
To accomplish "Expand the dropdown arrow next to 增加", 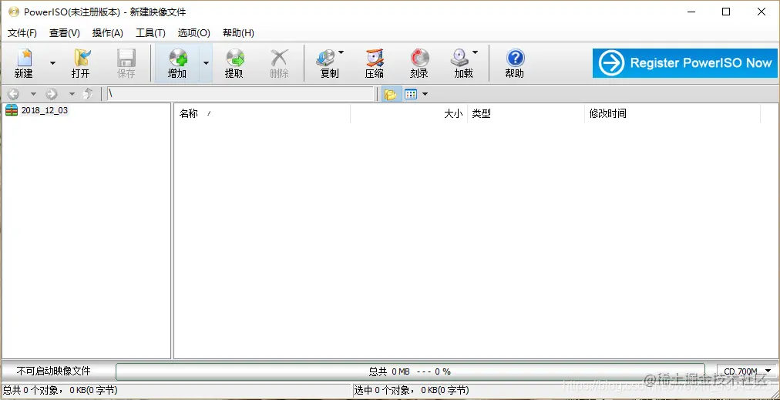I will point(206,63).
